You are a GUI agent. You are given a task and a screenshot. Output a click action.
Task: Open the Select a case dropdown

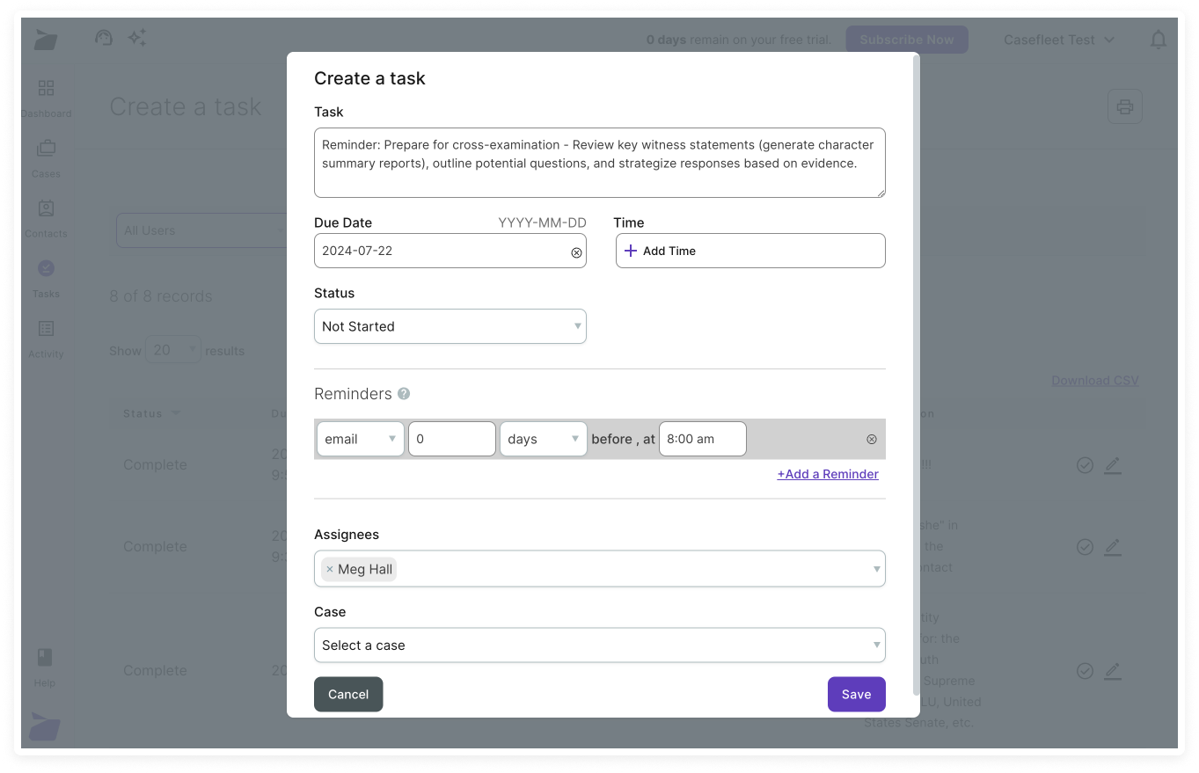point(599,645)
